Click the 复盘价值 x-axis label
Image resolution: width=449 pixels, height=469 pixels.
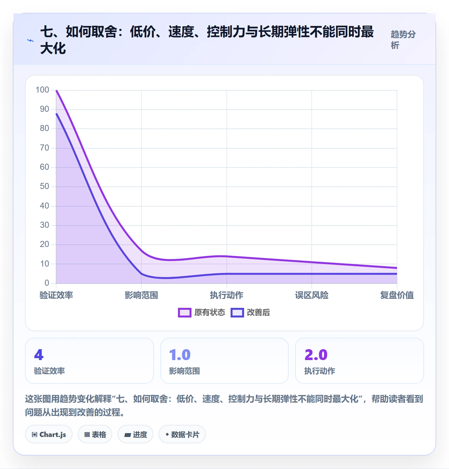[397, 295]
